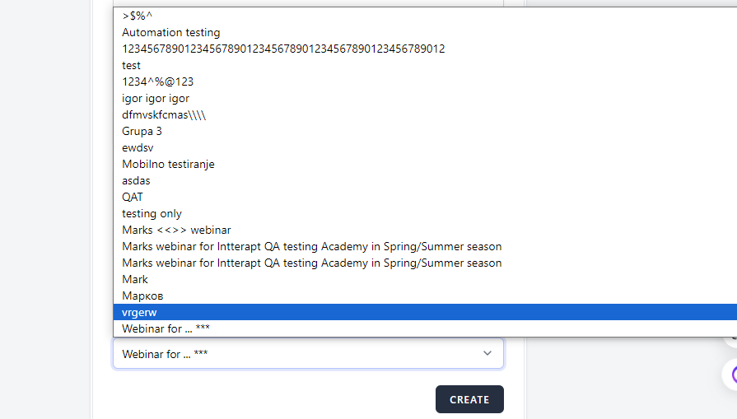The height and width of the screenshot is (419, 737).
Task: Select the 'testing only' option
Action: tap(152, 214)
